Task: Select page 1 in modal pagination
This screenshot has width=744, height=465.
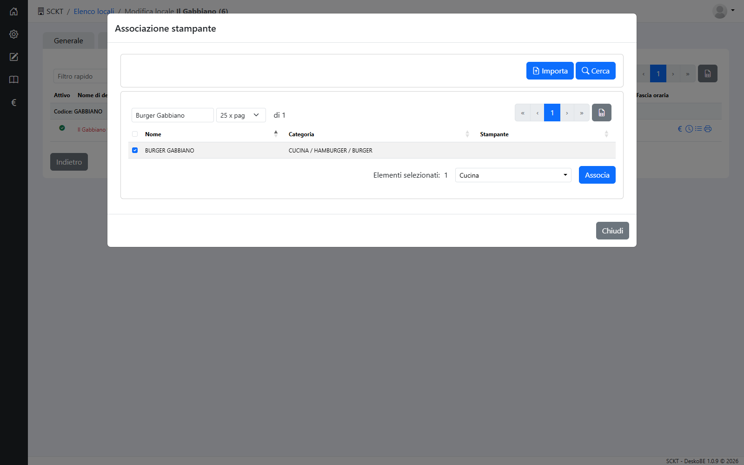Action: (x=552, y=113)
